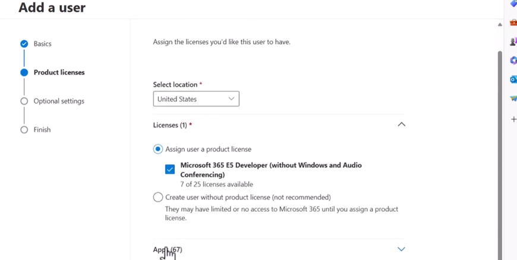Jump to the Finish step
The width and height of the screenshot is (517, 260).
point(42,130)
